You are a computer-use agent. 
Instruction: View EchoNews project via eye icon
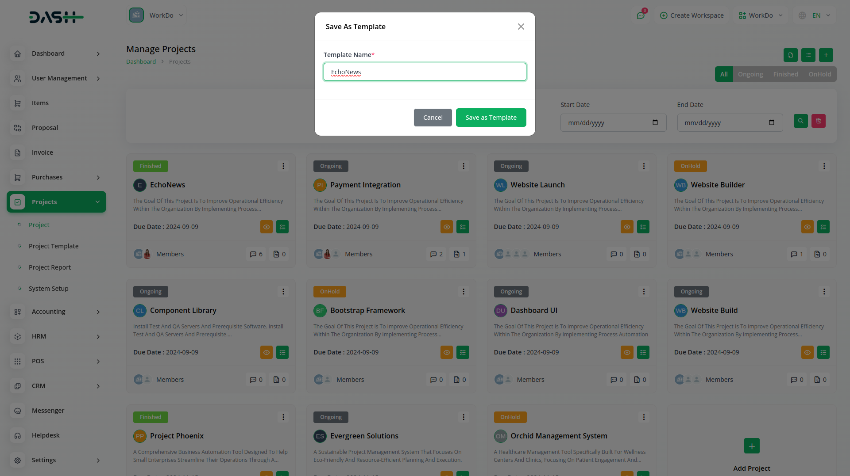[267, 227]
